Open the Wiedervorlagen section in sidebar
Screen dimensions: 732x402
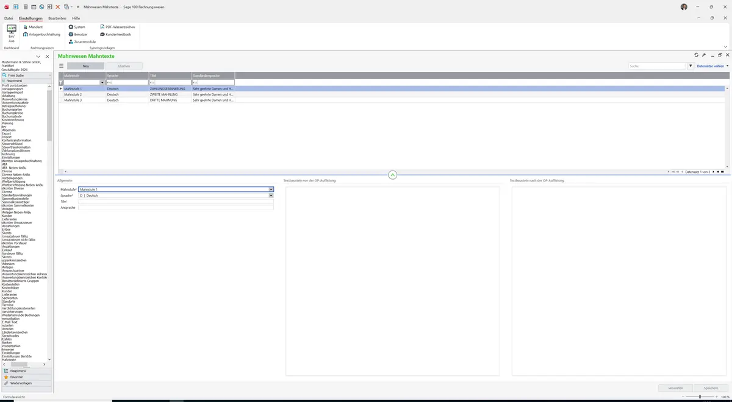point(26,383)
